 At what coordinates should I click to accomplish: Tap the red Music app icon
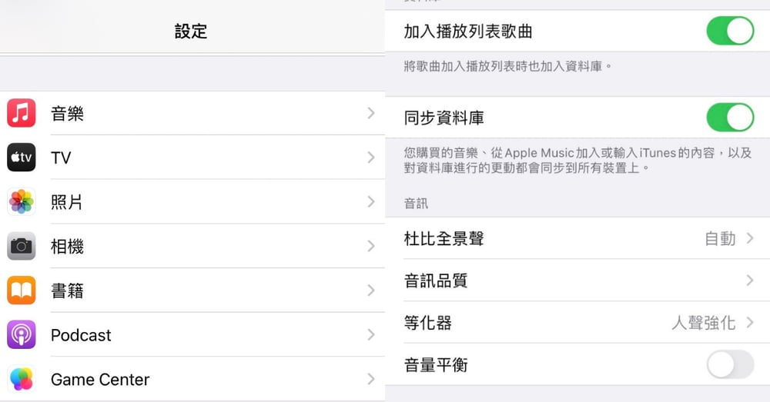(x=21, y=113)
